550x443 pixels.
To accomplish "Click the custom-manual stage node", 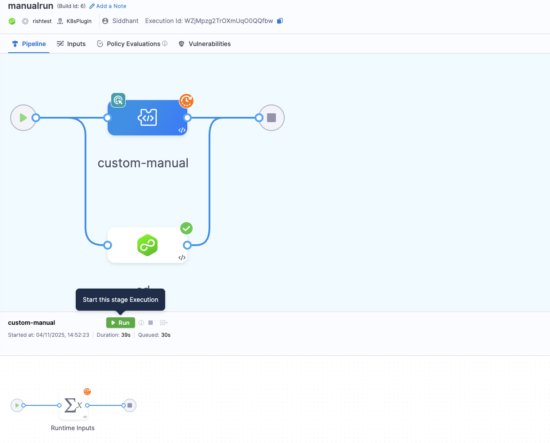I will click(x=147, y=118).
